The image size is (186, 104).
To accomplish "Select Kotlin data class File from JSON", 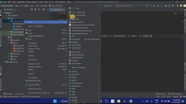I will [x=84, y=25].
